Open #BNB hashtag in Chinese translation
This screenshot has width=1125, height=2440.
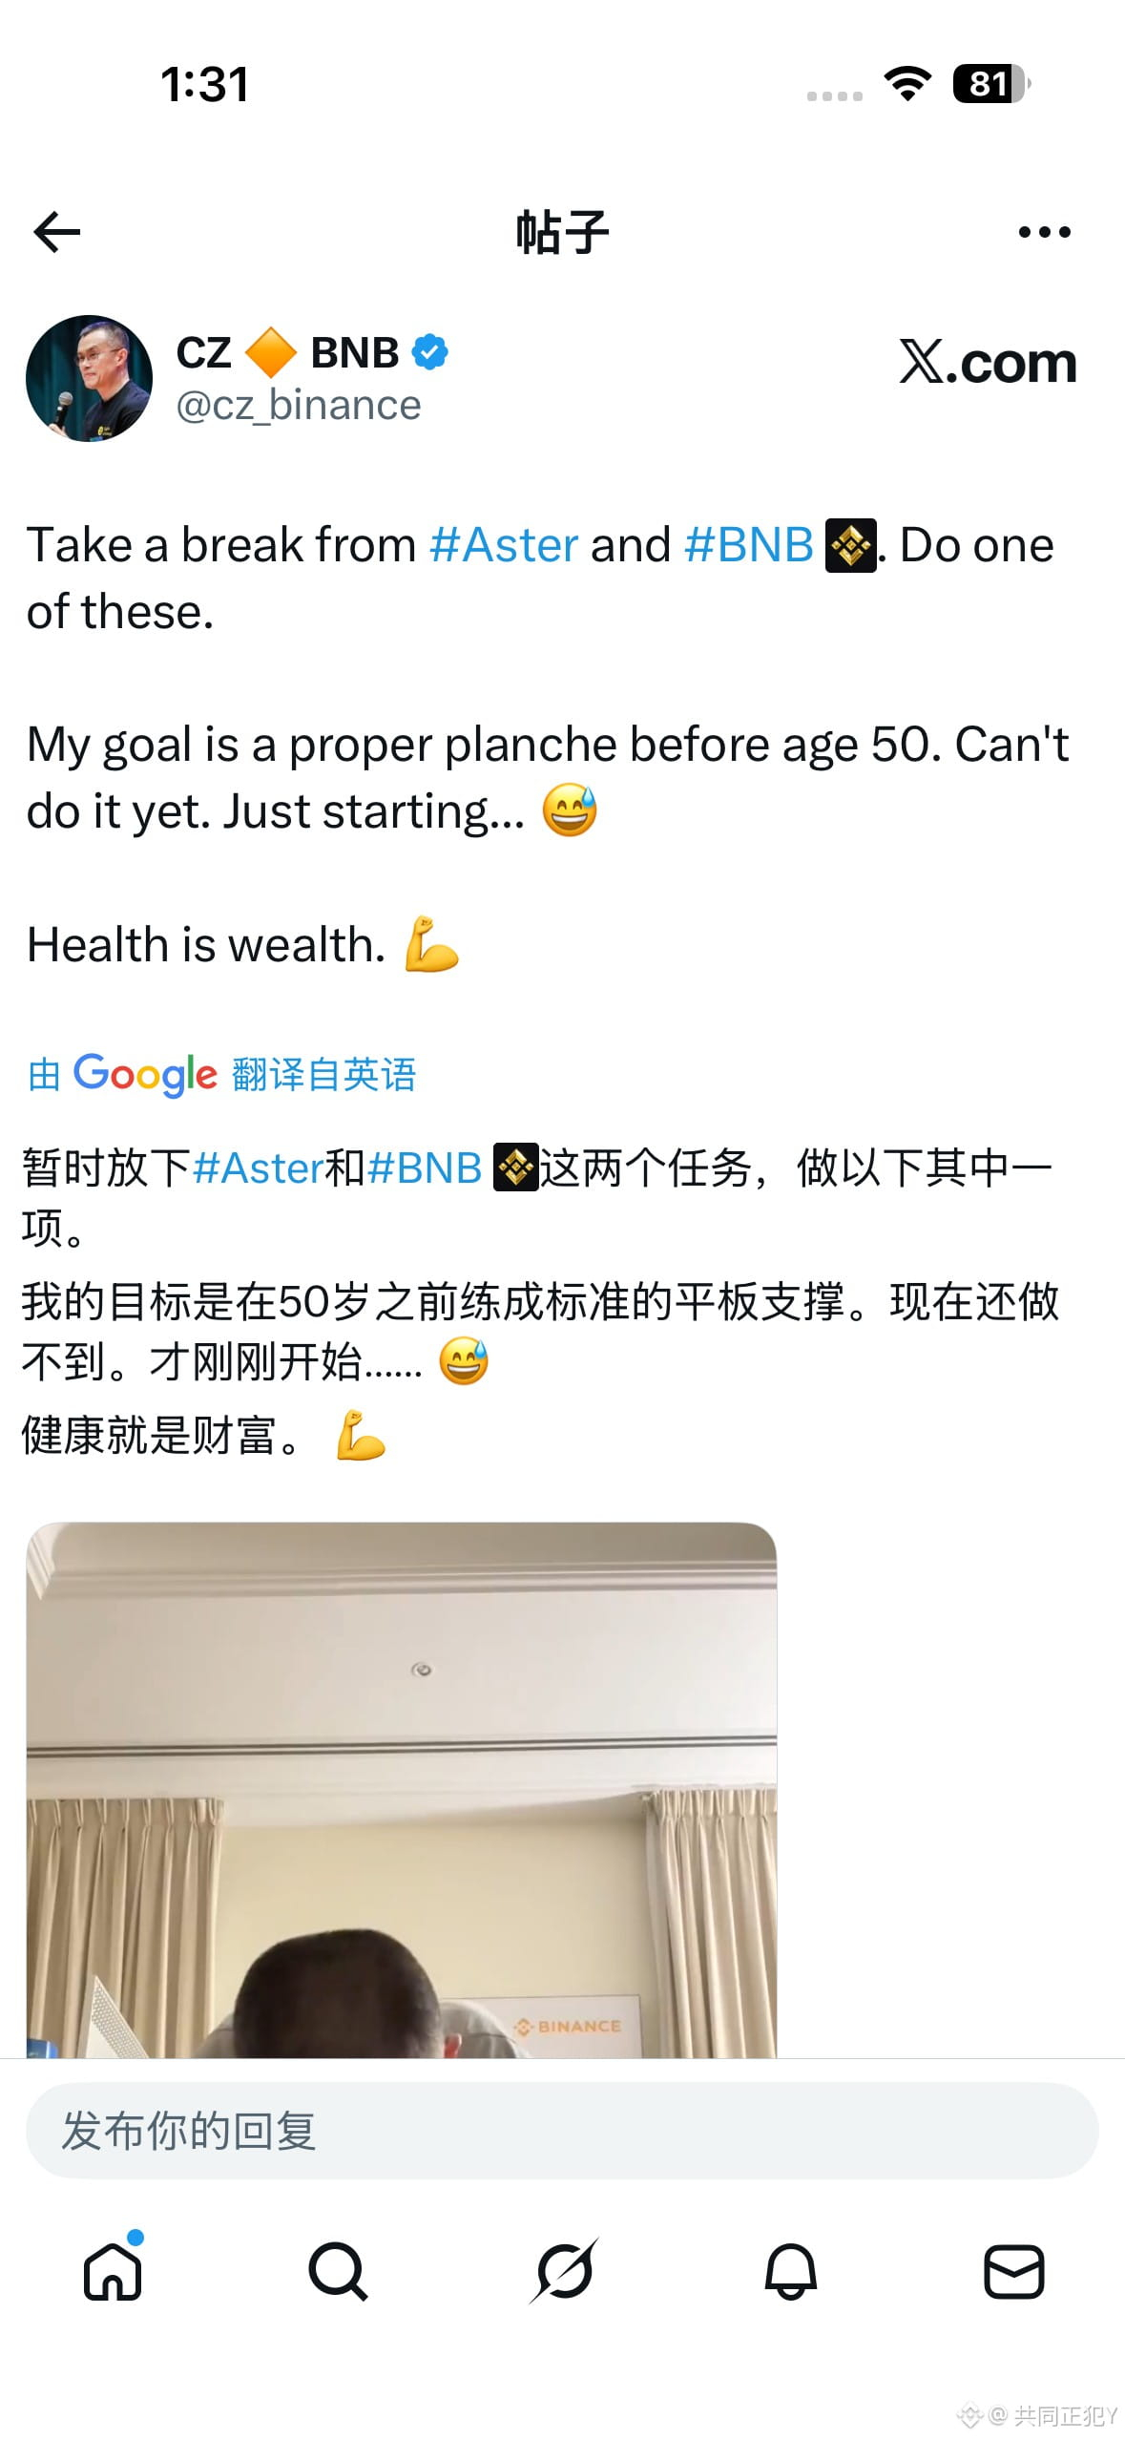point(425,1168)
